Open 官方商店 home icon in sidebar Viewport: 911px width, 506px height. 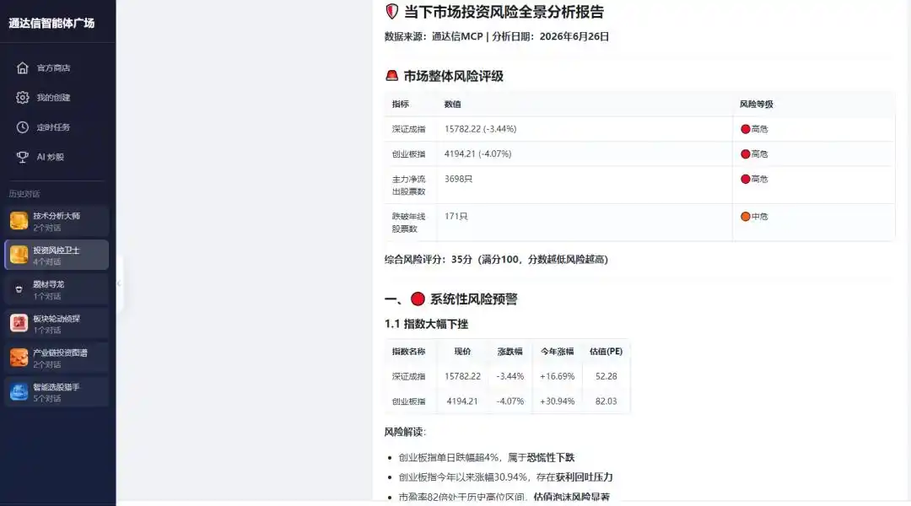(x=22, y=68)
